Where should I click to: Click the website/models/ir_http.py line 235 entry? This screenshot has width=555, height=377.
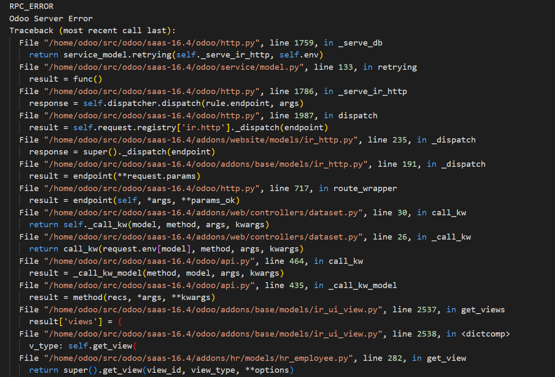click(248, 140)
